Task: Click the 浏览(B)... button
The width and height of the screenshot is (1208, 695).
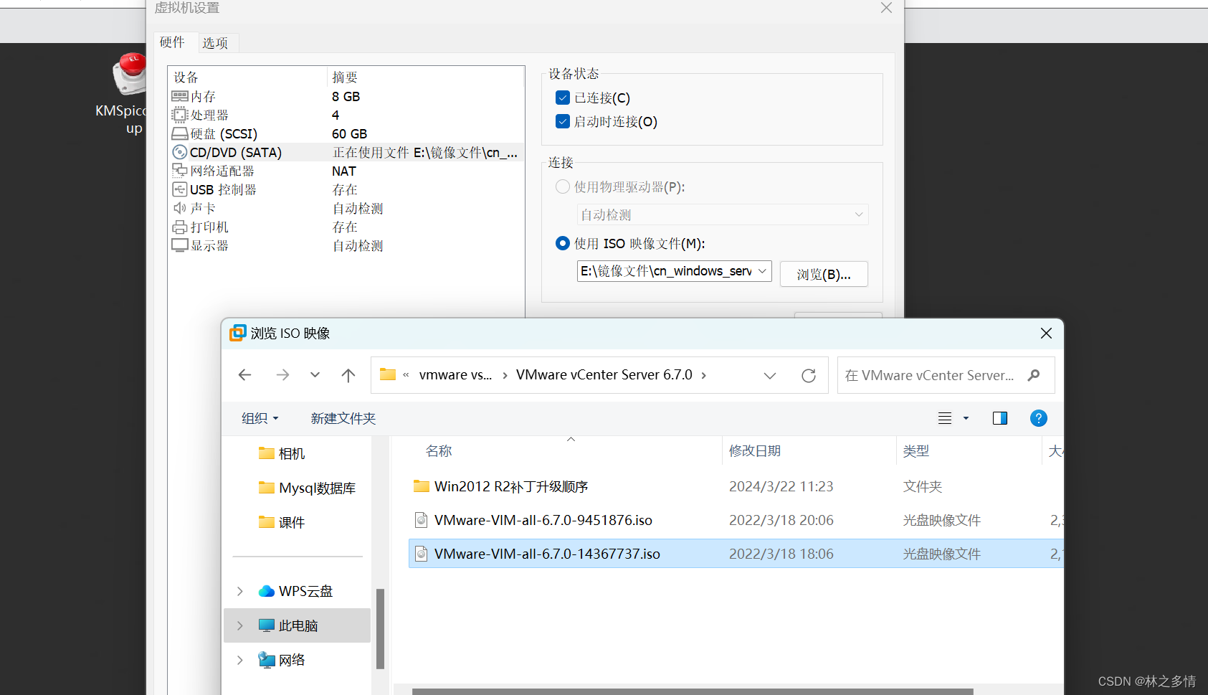Action: click(x=824, y=274)
